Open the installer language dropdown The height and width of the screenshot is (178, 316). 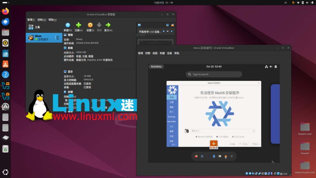pos(223,131)
